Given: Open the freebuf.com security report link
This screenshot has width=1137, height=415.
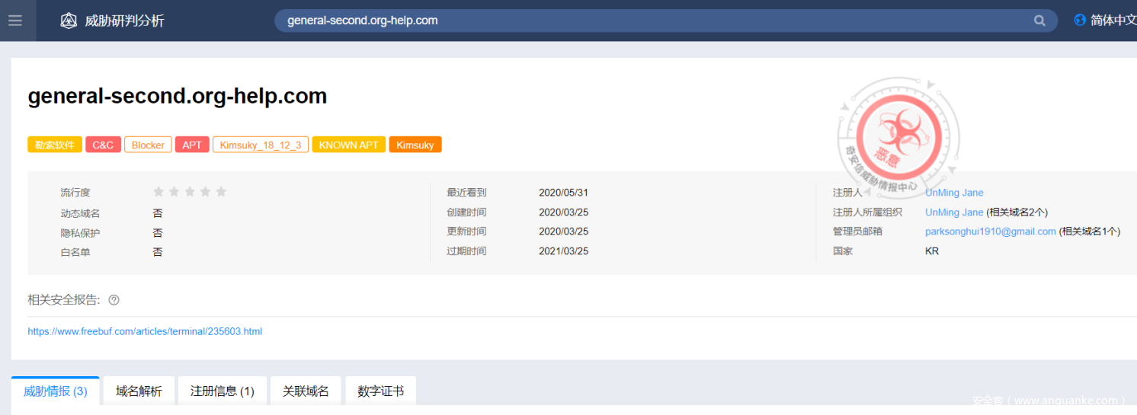Looking at the screenshot, I should 145,331.
